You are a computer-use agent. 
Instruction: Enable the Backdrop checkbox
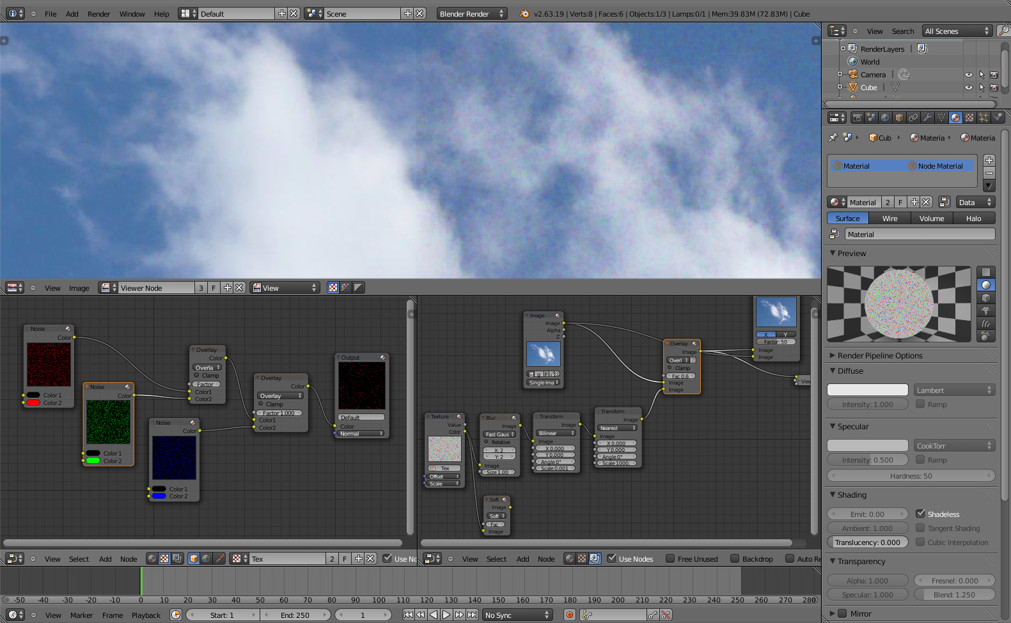point(735,558)
